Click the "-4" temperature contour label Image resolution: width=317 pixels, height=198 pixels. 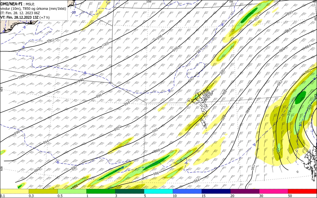click(x=300, y=125)
